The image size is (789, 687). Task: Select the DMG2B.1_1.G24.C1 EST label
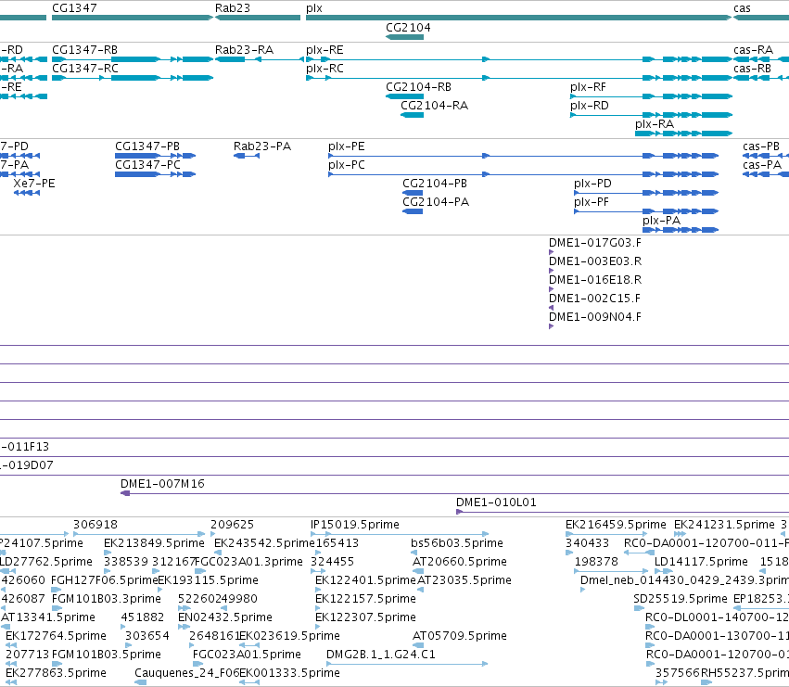click(381, 655)
